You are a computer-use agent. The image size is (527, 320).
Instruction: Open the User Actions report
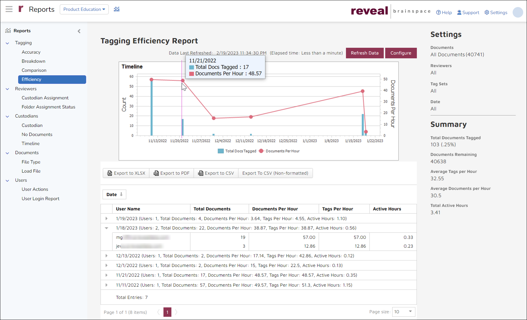(35, 189)
